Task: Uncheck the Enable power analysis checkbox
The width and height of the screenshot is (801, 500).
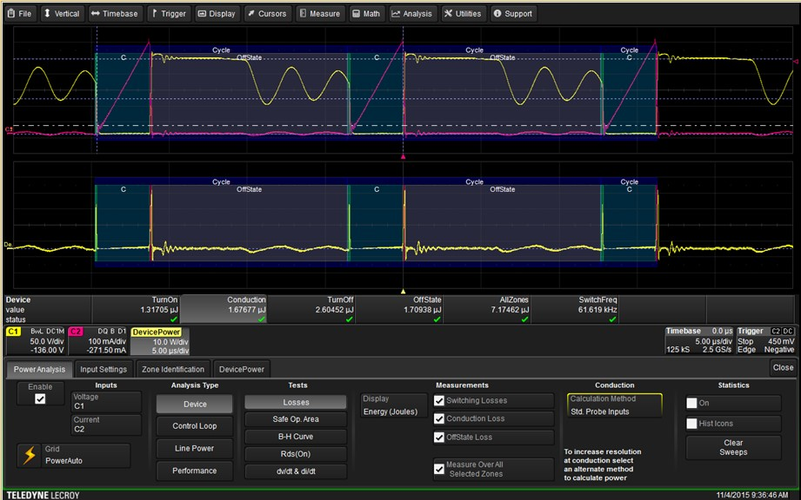Action: (39, 399)
